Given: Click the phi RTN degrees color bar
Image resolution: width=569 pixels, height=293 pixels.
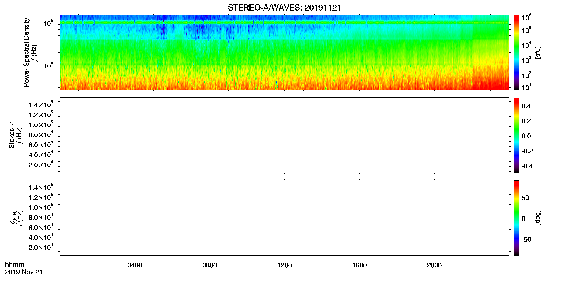Looking at the screenshot, I should 517,218.
